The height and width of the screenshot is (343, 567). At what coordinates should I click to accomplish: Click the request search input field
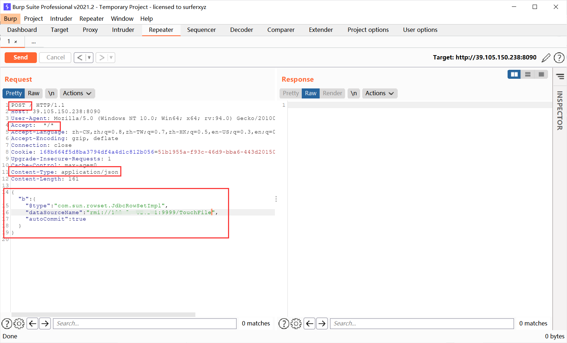point(145,324)
